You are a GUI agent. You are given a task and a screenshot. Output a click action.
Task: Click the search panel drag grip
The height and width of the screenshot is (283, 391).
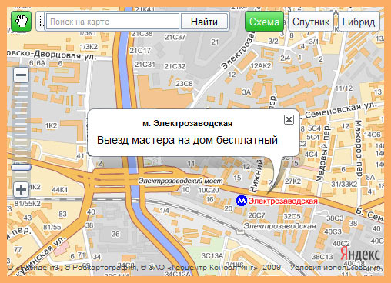[x=41, y=22]
